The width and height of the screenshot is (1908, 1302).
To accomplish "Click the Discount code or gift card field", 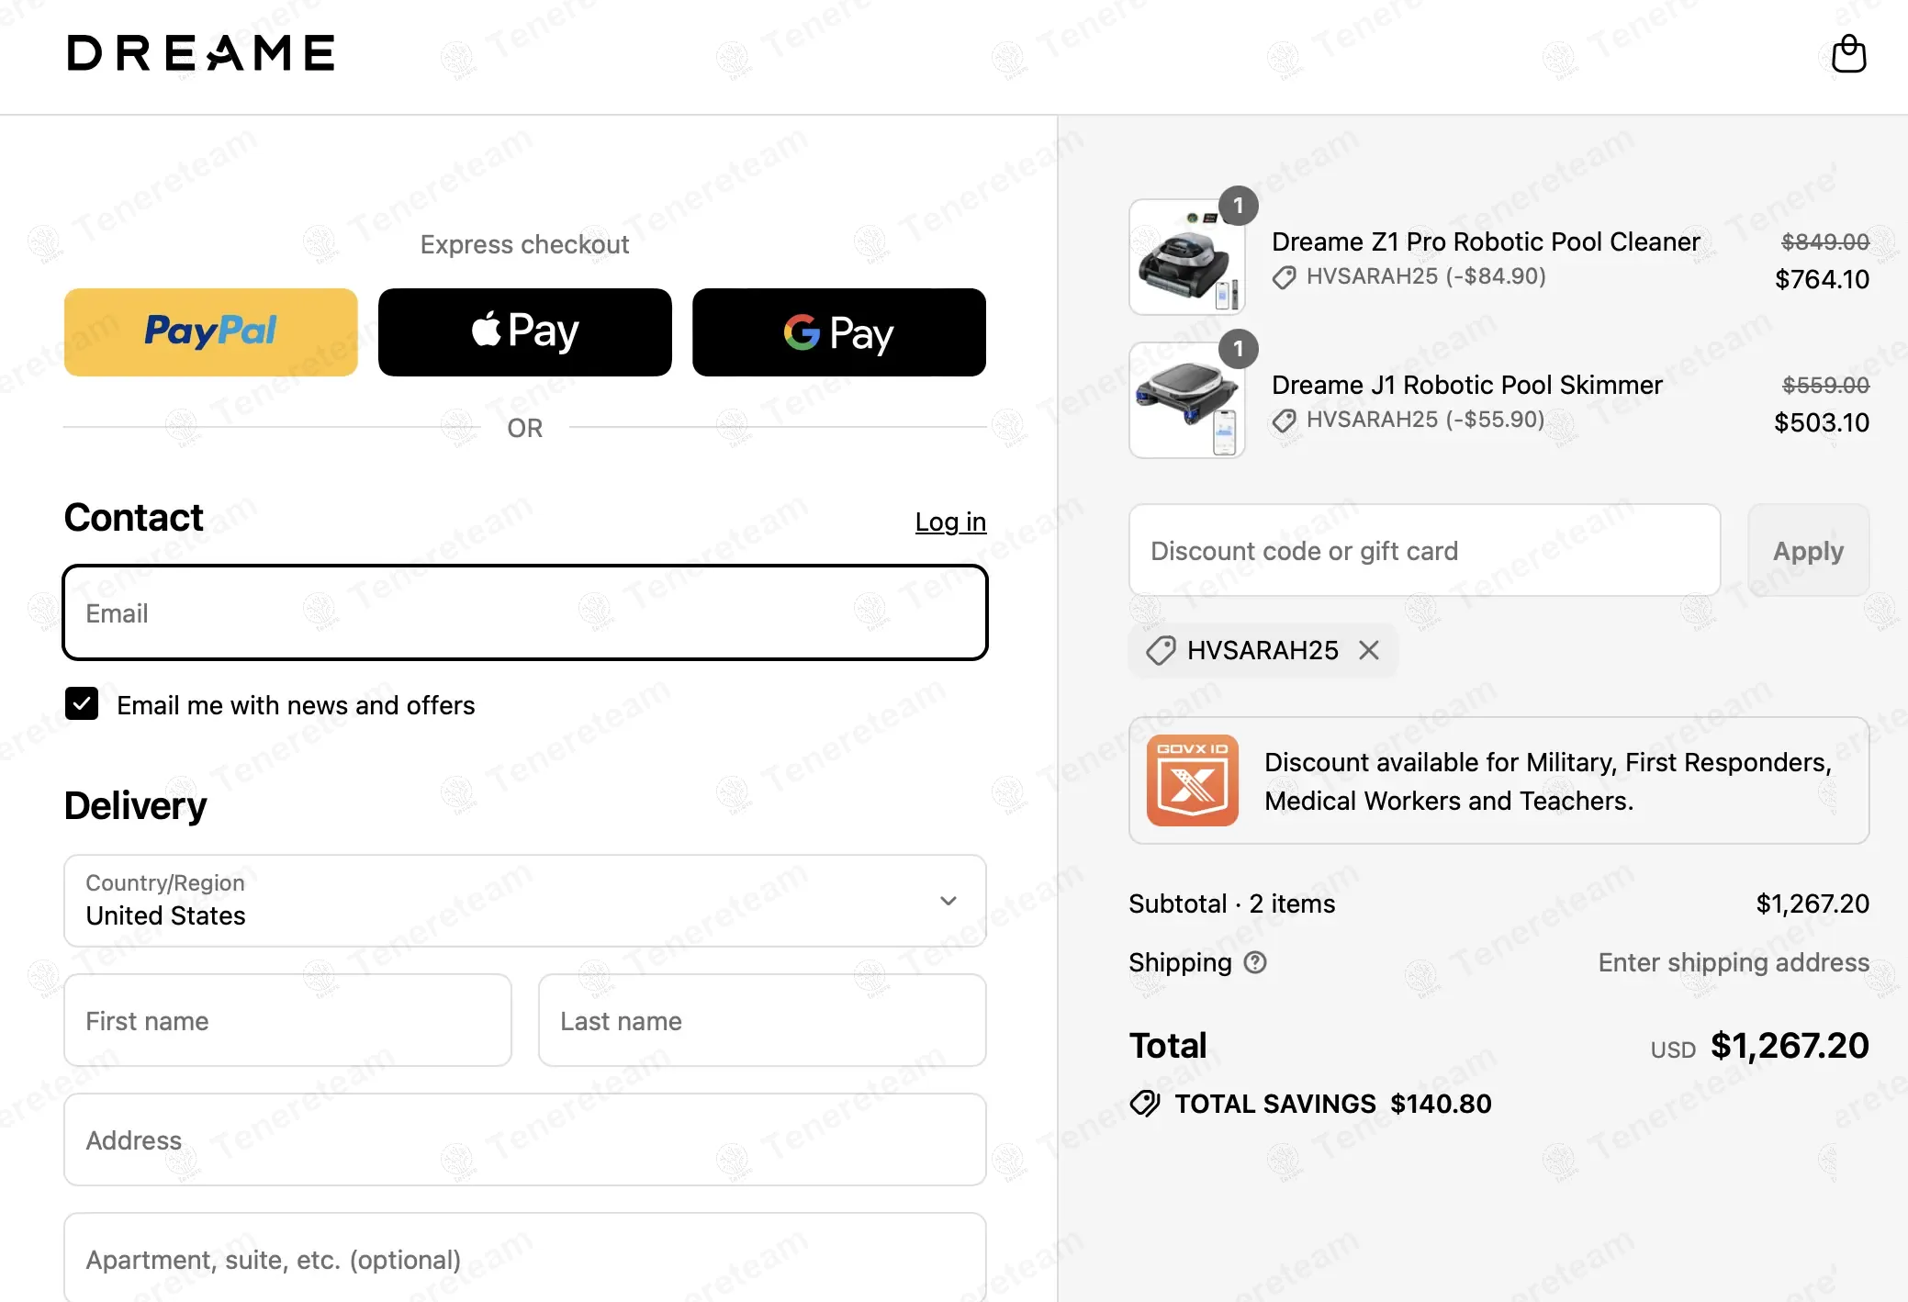I will (x=1424, y=550).
